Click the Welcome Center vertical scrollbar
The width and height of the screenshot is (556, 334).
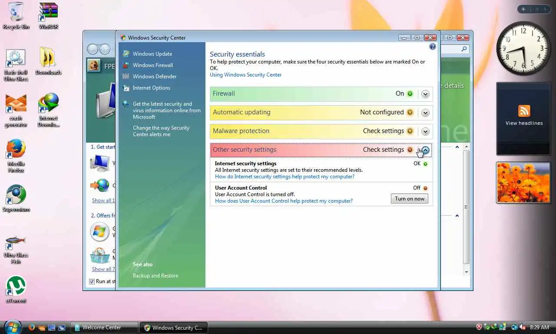(x=467, y=209)
